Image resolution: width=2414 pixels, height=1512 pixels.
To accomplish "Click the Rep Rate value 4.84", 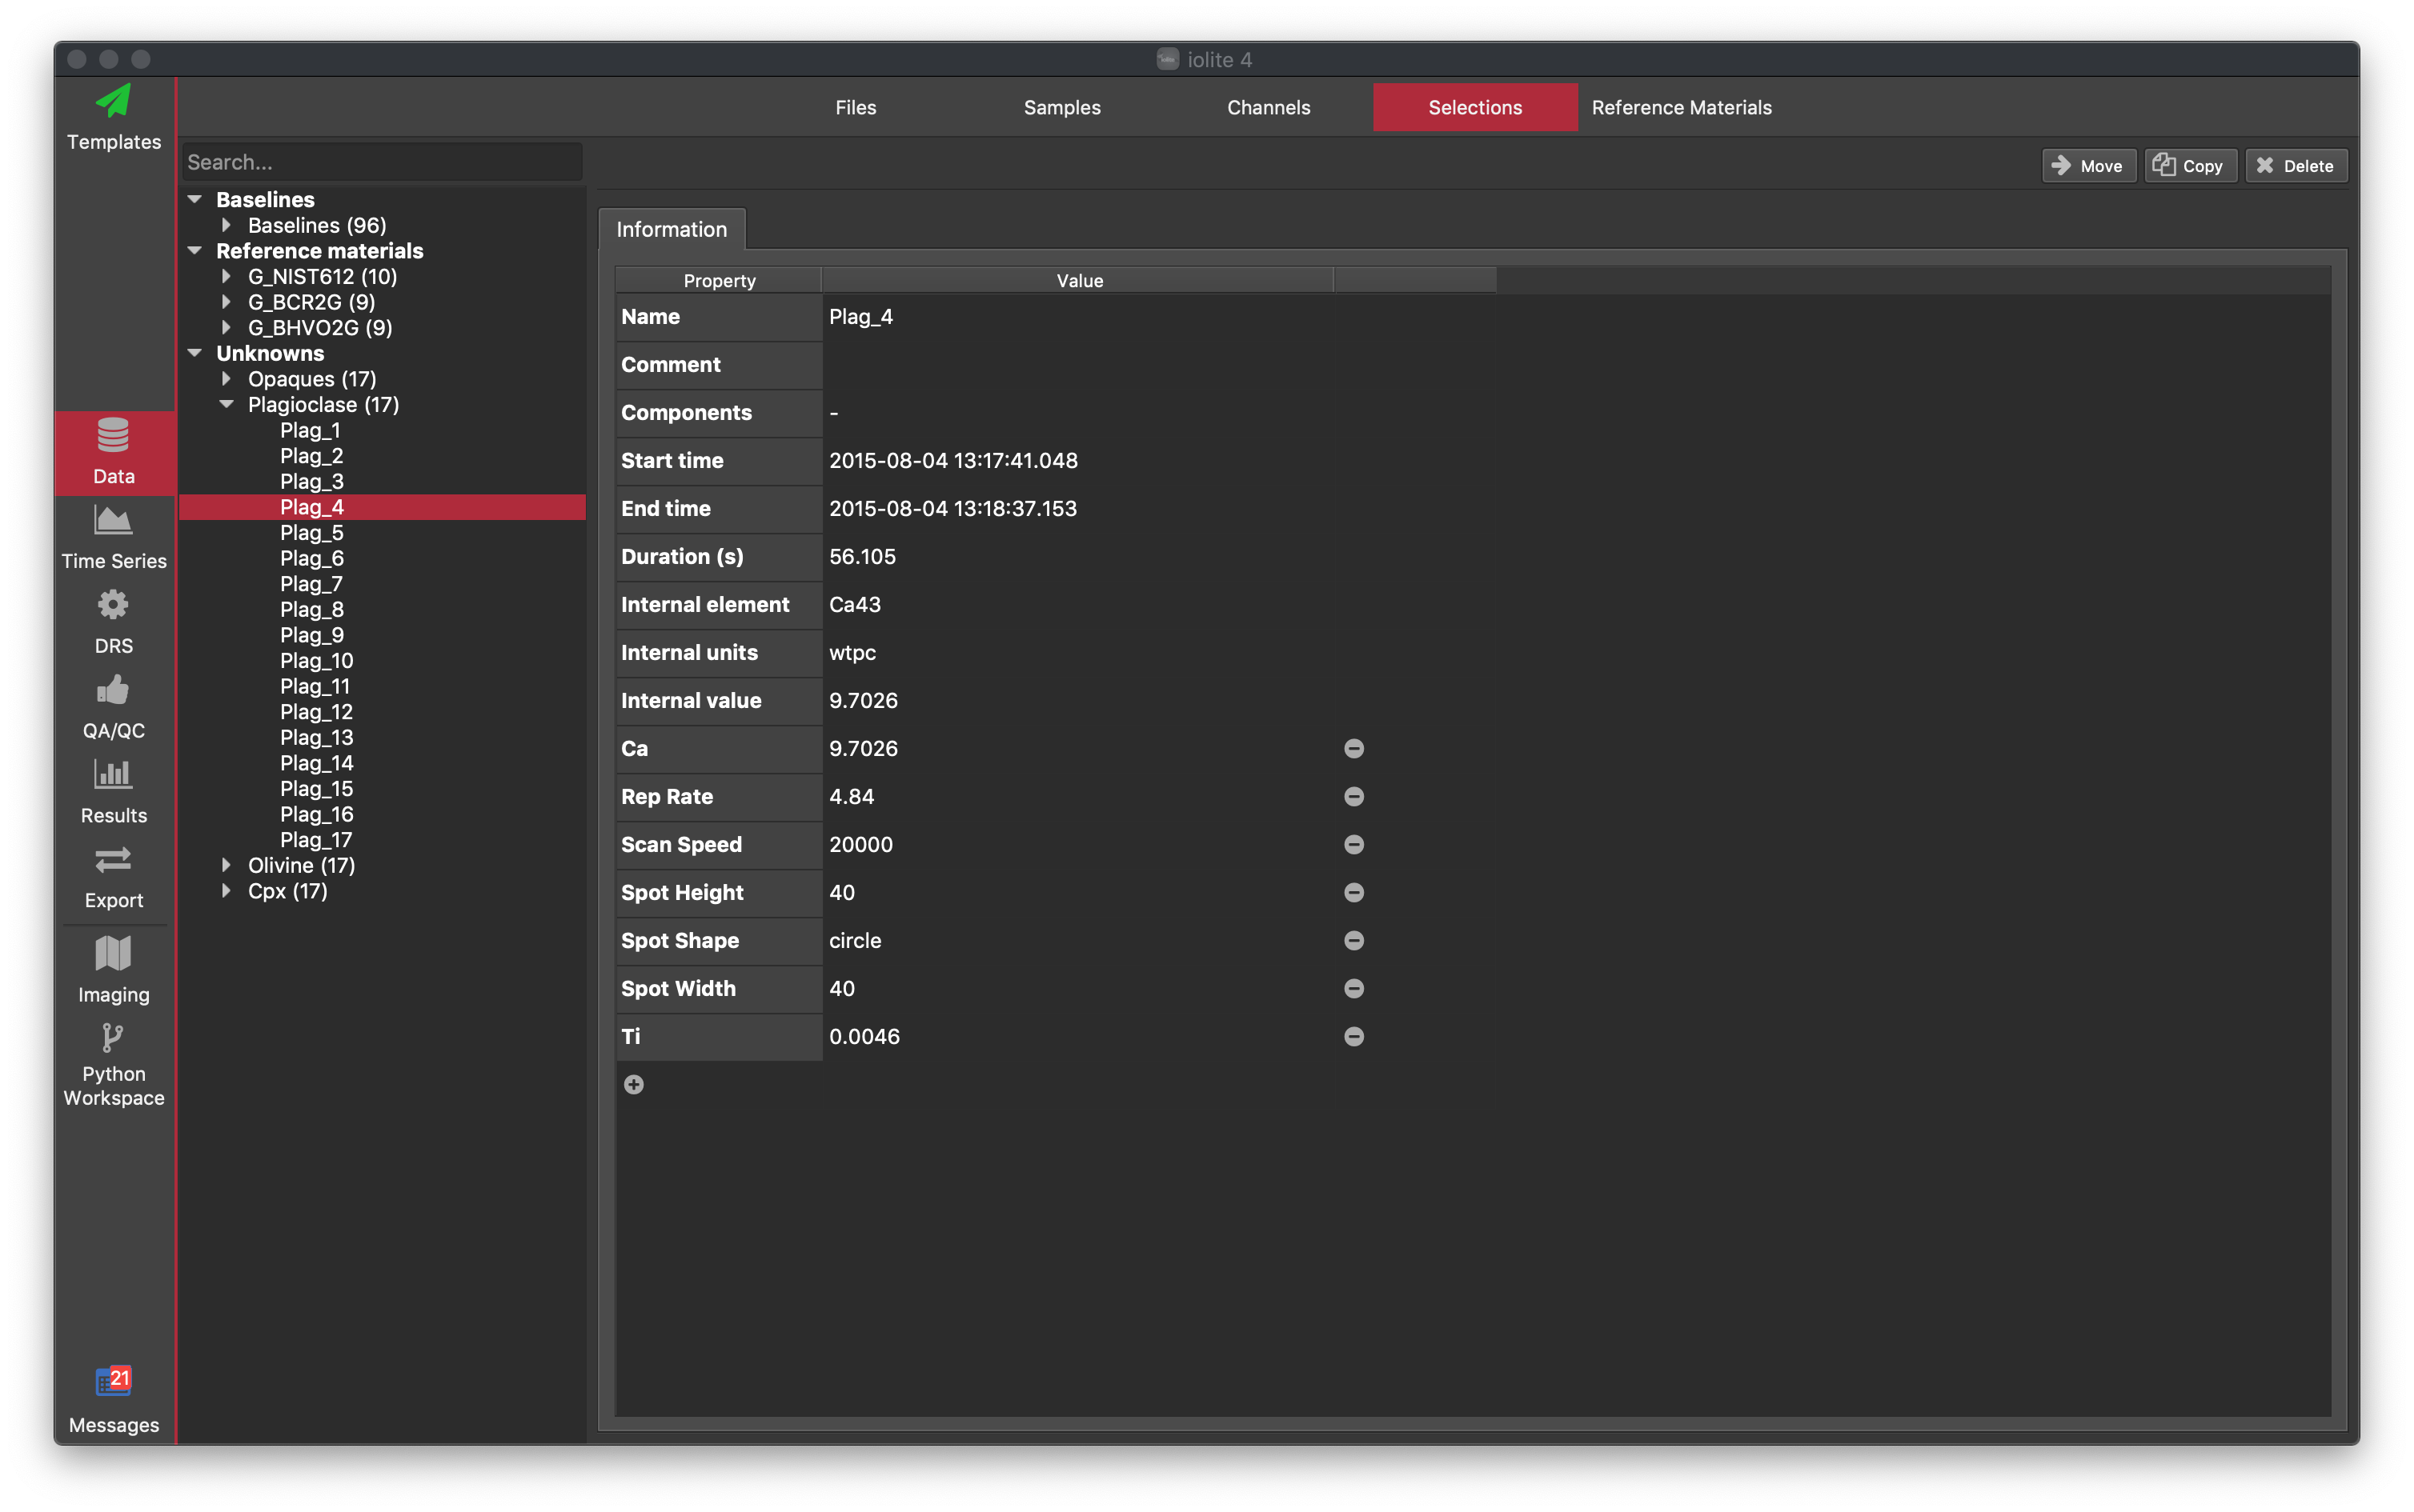I will (852, 797).
